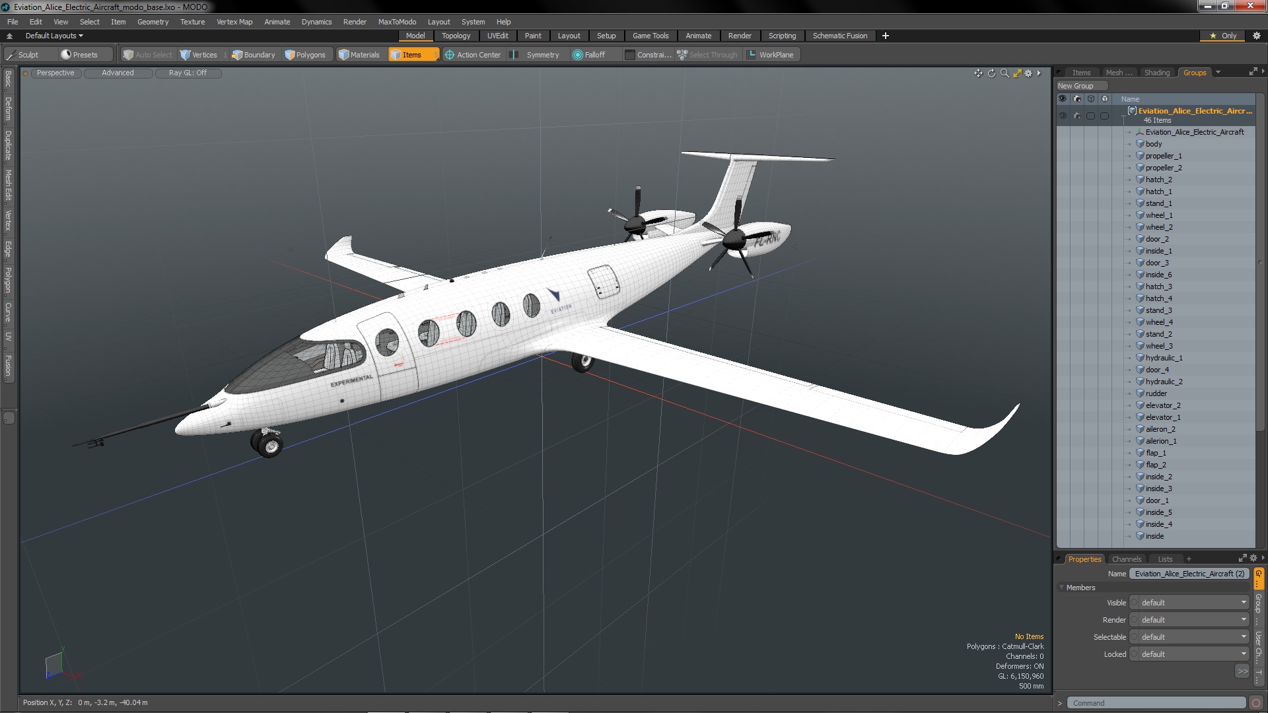This screenshot has height=713, width=1268.
Task: Click the Command input field
Action: pyautogui.click(x=1156, y=703)
